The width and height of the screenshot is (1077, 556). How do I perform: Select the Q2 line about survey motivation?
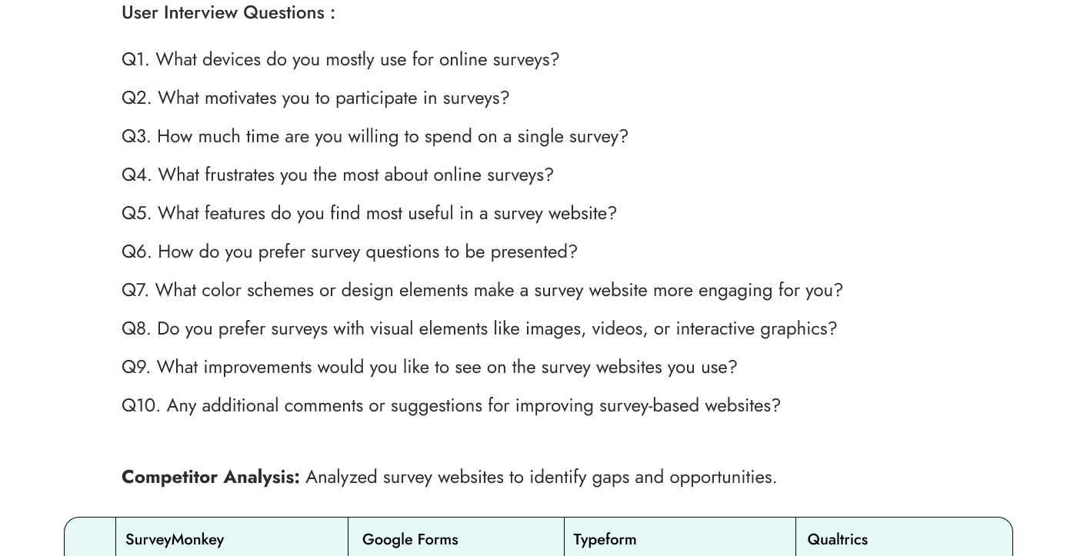[315, 98]
